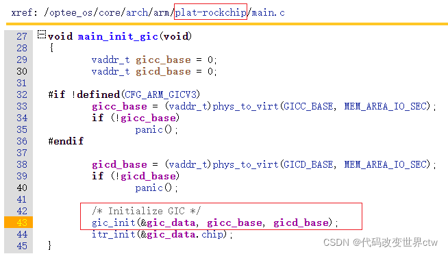Select line number 27
Screen dimensions: 448x254
click(x=22, y=36)
